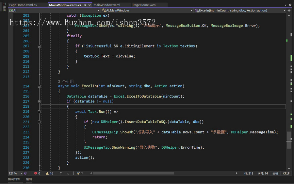Open the 错误列表 error list panel tab
294x184 pixels.
click(15, 179)
